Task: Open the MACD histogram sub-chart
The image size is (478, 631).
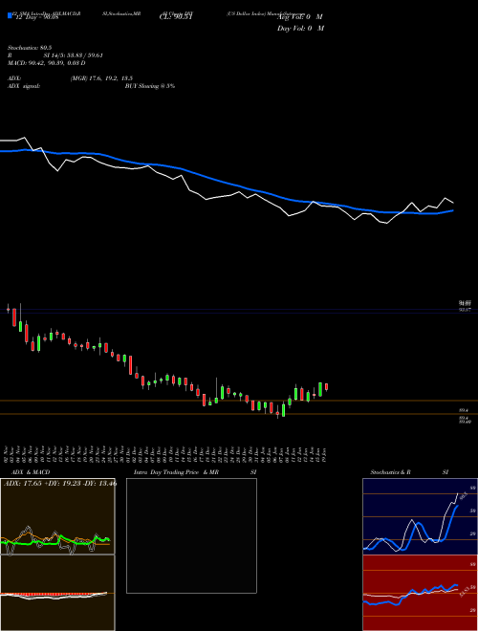Action: click(x=57, y=593)
